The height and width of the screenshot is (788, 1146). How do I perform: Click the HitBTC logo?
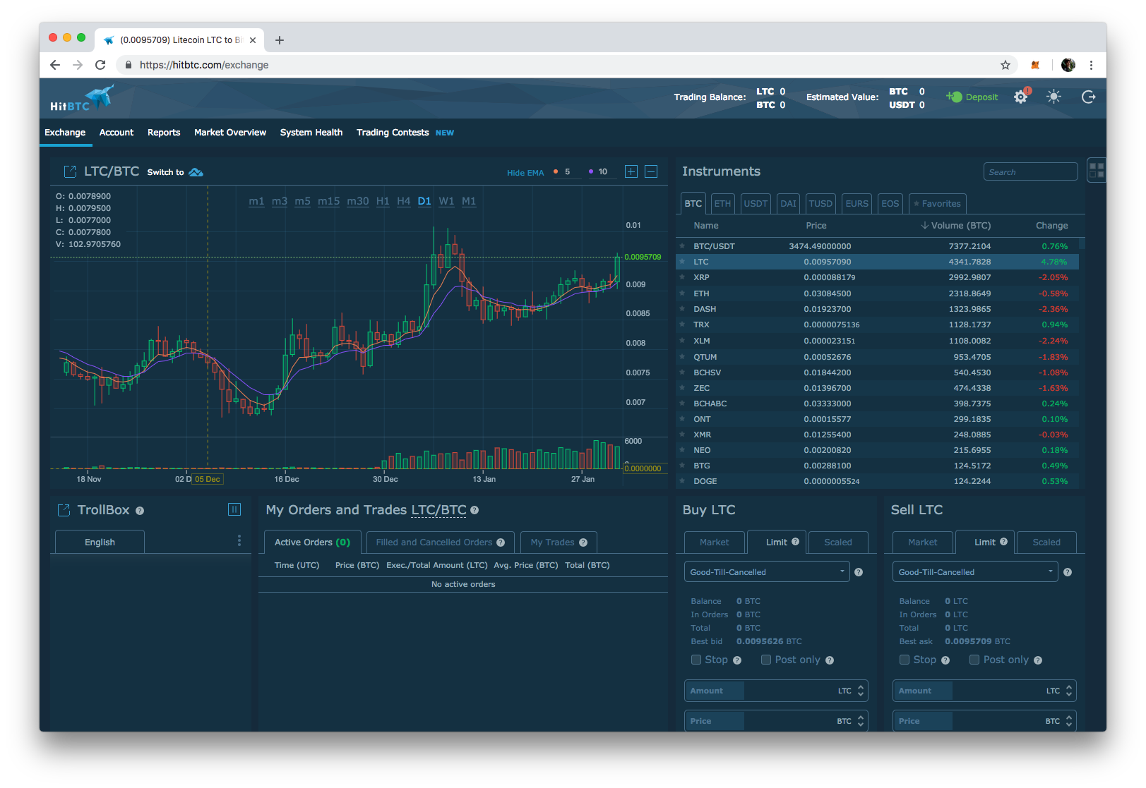coord(81,98)
